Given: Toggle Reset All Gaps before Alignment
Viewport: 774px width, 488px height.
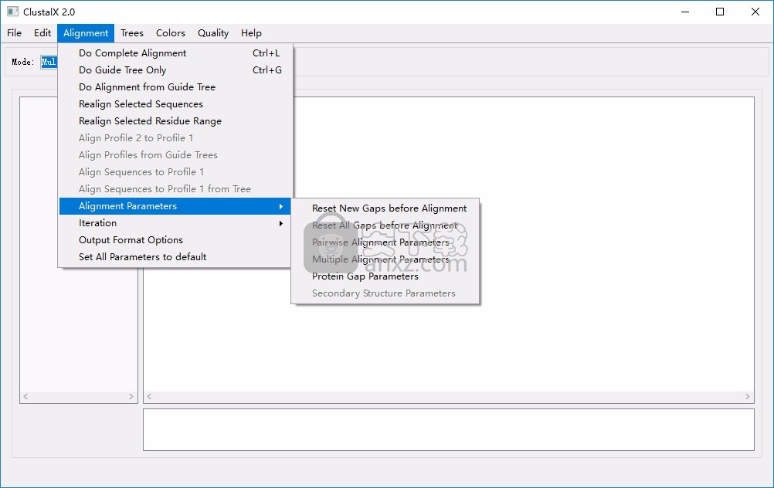Looking at the screenshot, I should (385, 225).
